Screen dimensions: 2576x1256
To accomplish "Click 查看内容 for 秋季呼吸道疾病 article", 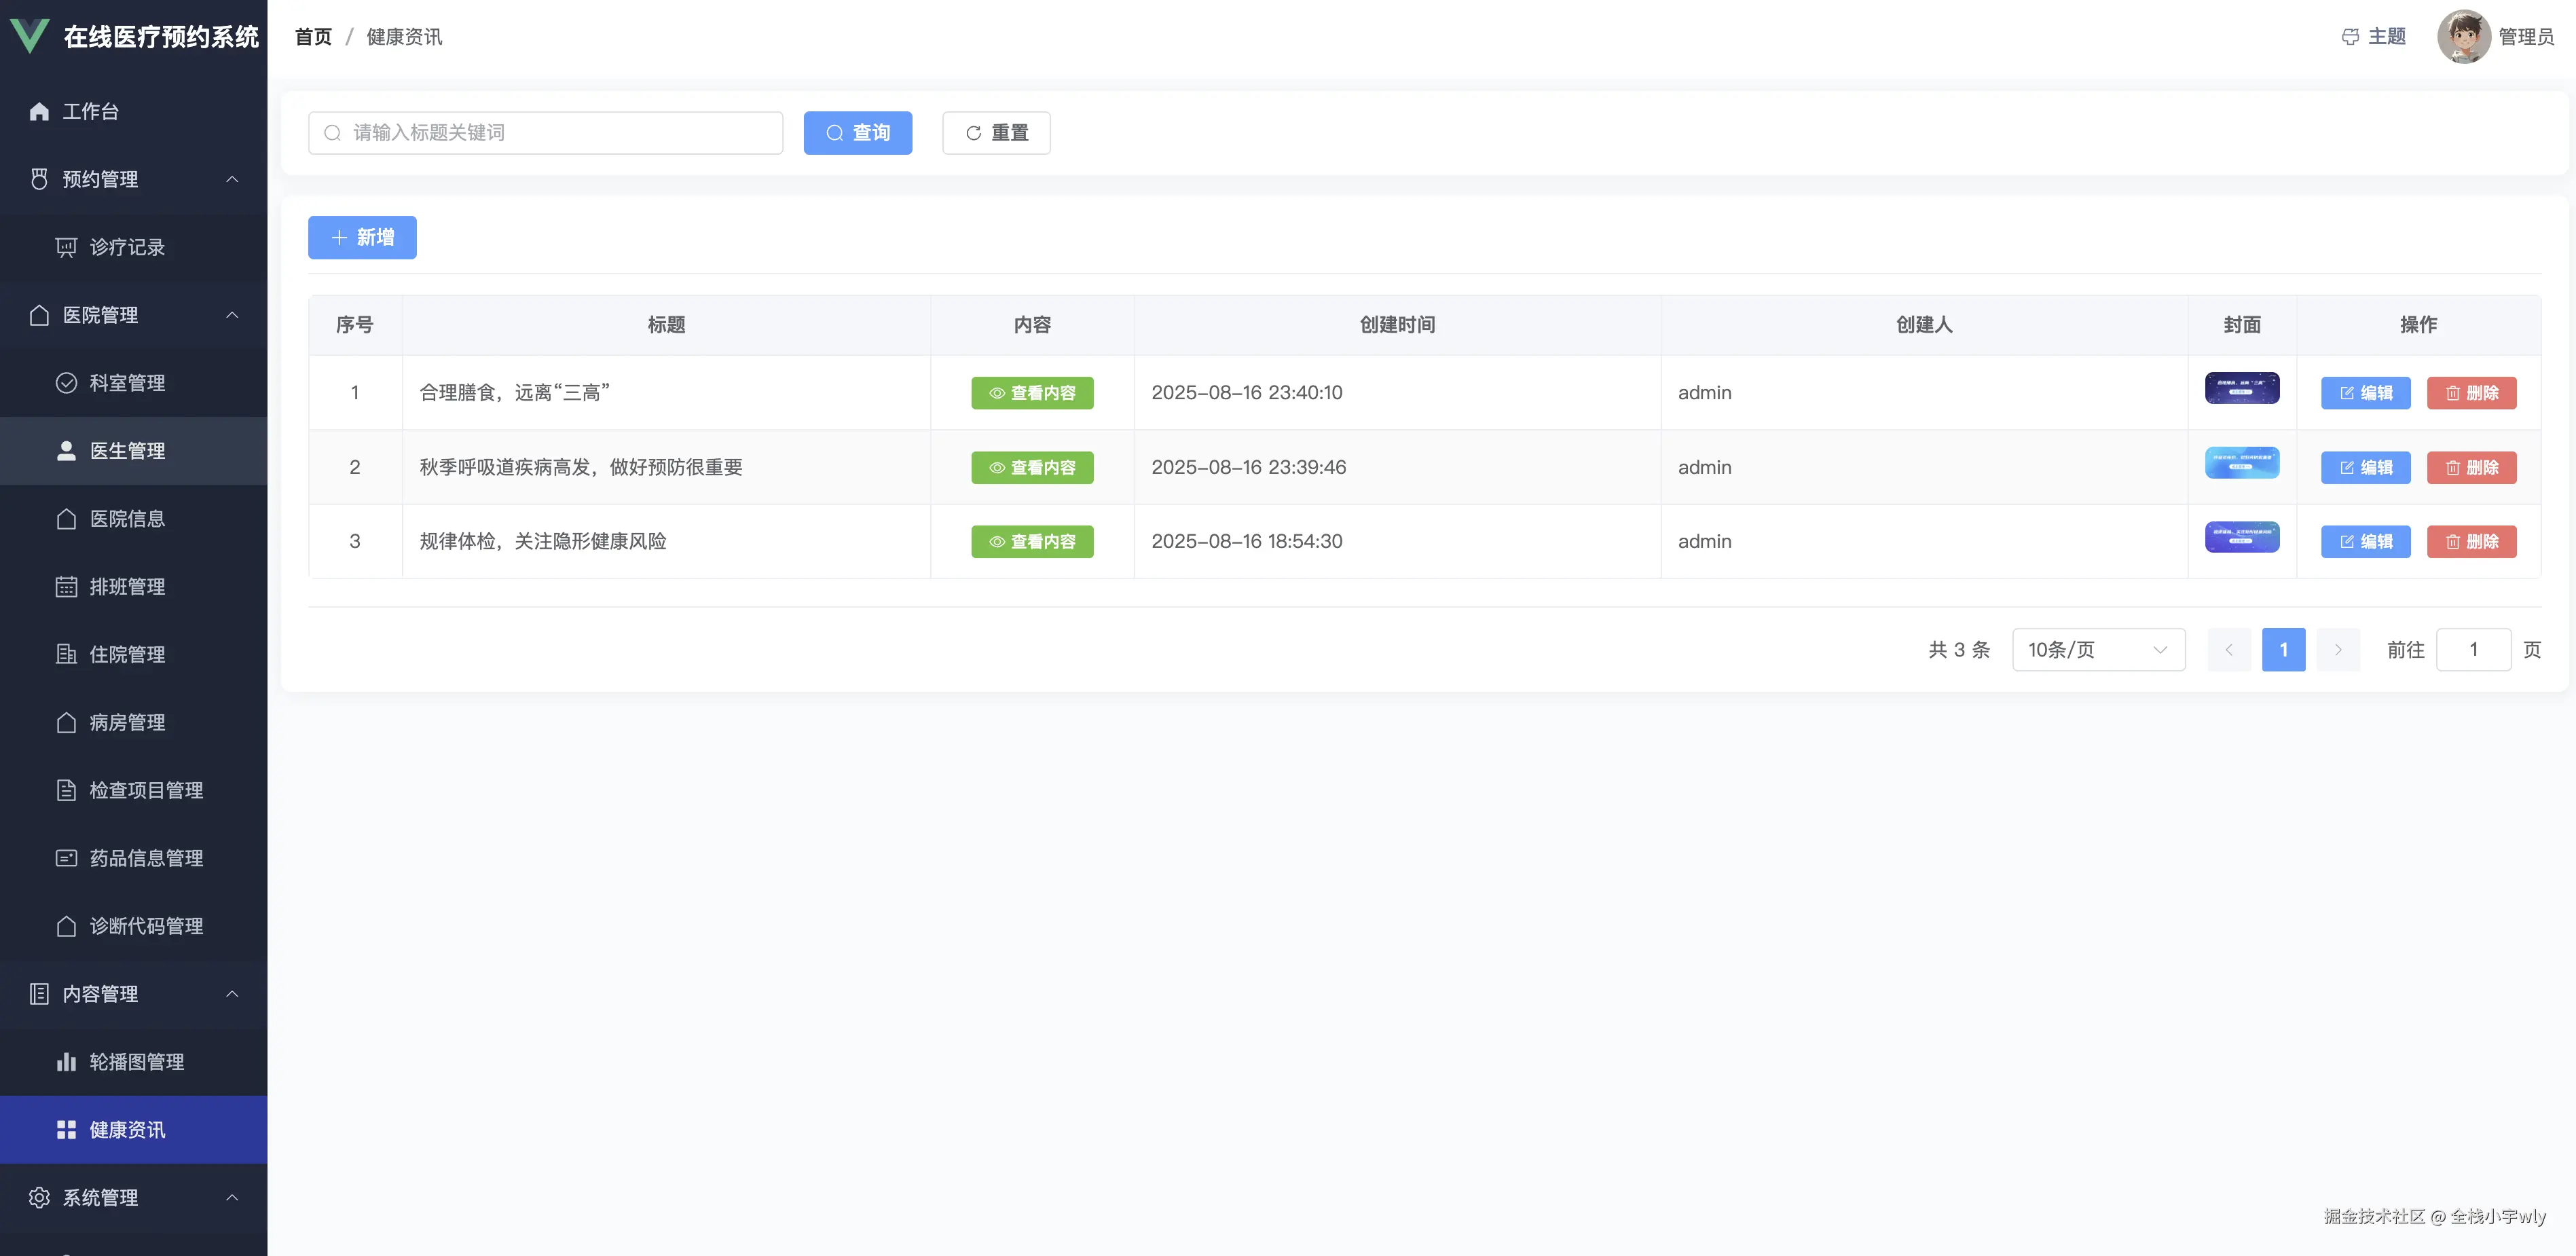I will (1032, 467).
